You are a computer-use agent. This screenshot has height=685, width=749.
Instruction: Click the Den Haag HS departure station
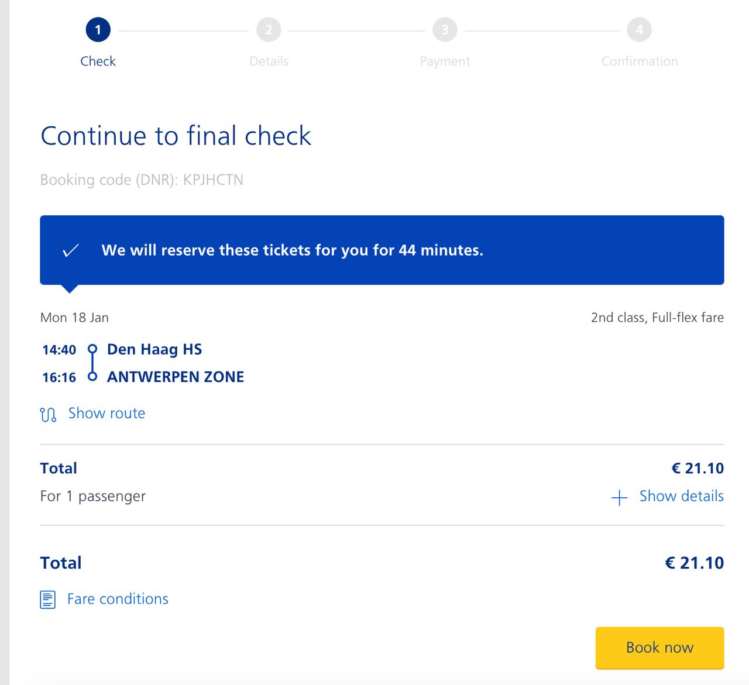(x=154, y=349)
